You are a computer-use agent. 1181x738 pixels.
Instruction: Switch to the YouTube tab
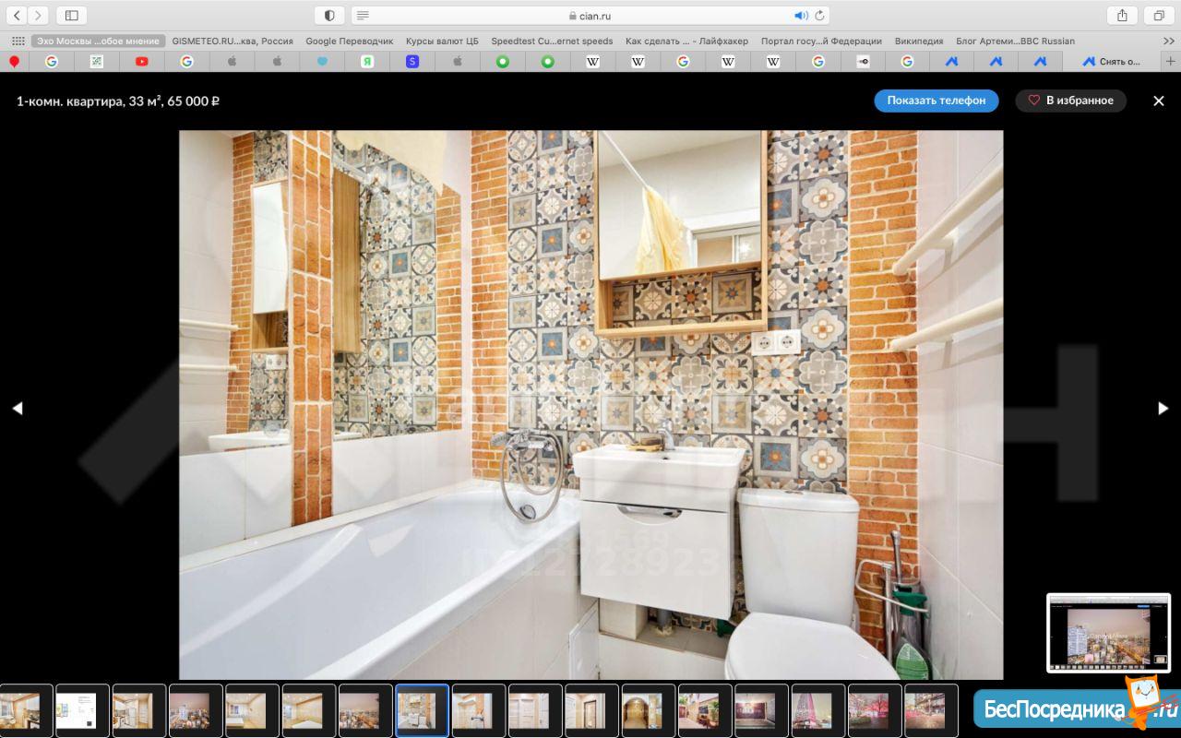(x=141, y=61)
